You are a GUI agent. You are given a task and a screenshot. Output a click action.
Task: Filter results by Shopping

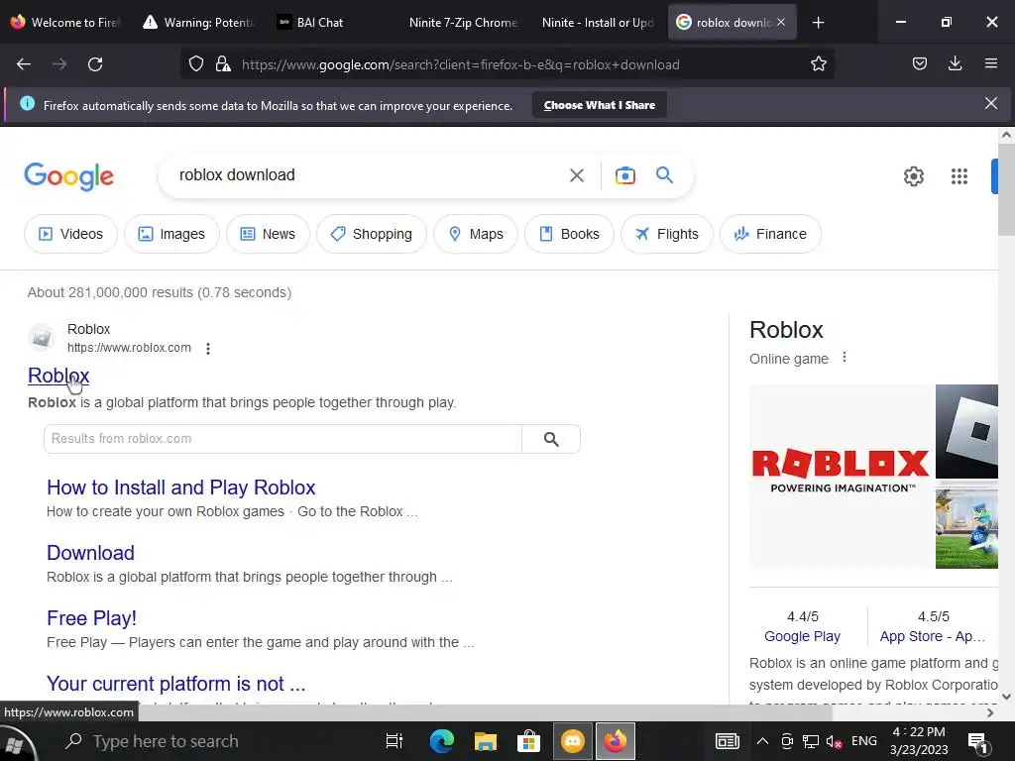[372, 234]
